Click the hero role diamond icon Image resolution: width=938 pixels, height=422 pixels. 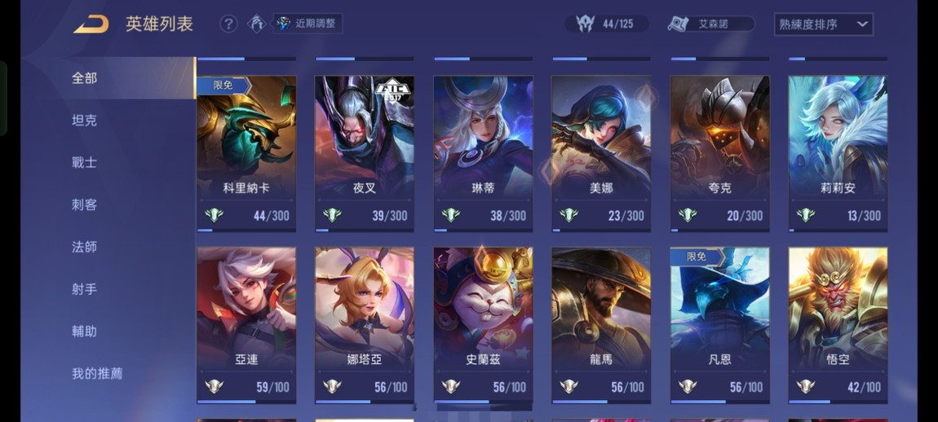257,24
